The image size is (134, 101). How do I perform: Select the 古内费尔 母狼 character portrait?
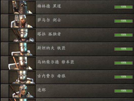22,77
